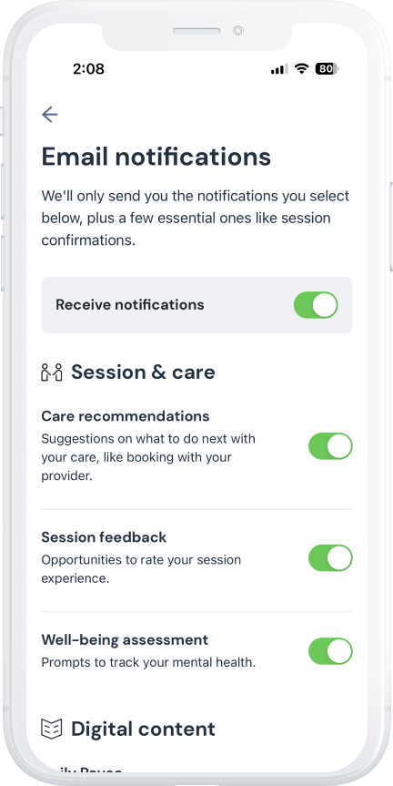Tap the cellular signal bars icon
The height and width of the screenshot is (786, 393).
point(279,68)
